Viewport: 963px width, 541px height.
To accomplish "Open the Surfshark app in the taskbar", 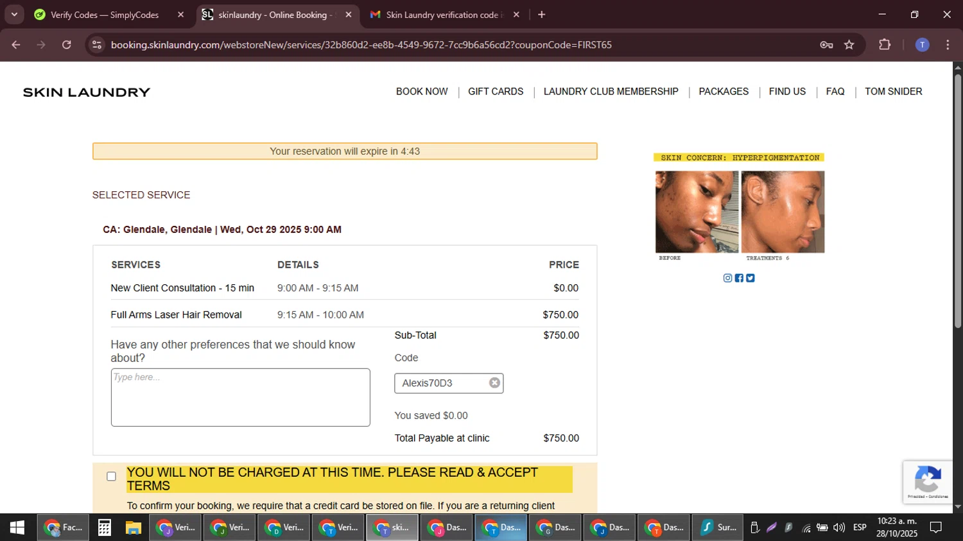I will click(718, 528).
